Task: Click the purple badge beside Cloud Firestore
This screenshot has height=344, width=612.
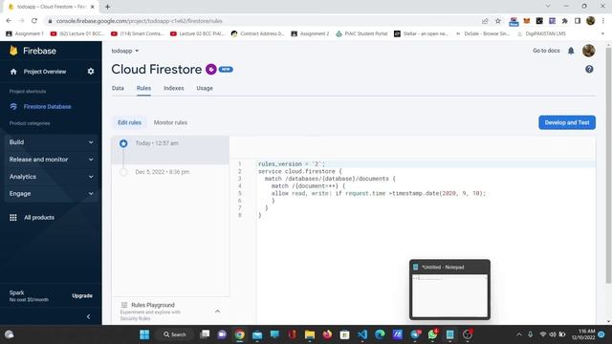Action: 211,70
